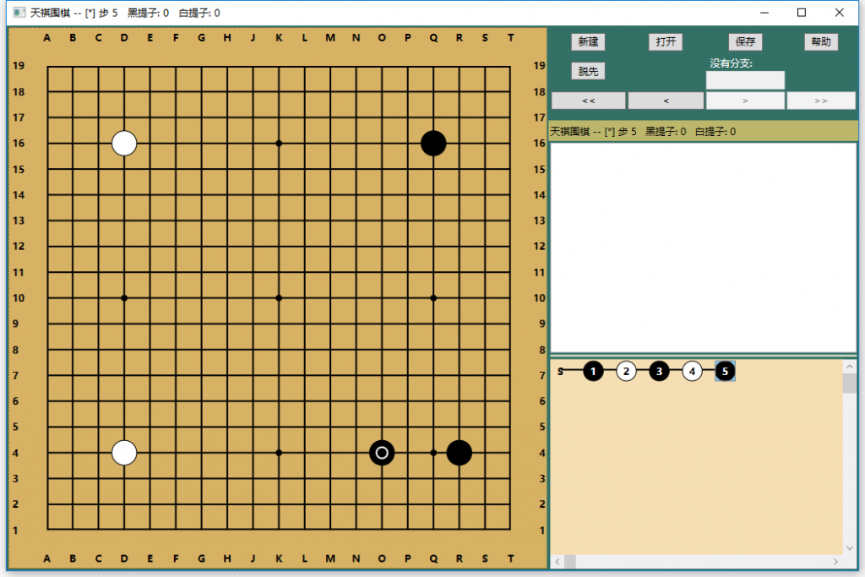Click the white stone at D16
Image resolution: width=865 pixels, height=577 pixels.
pyautogui.click(x=124, y=144)
